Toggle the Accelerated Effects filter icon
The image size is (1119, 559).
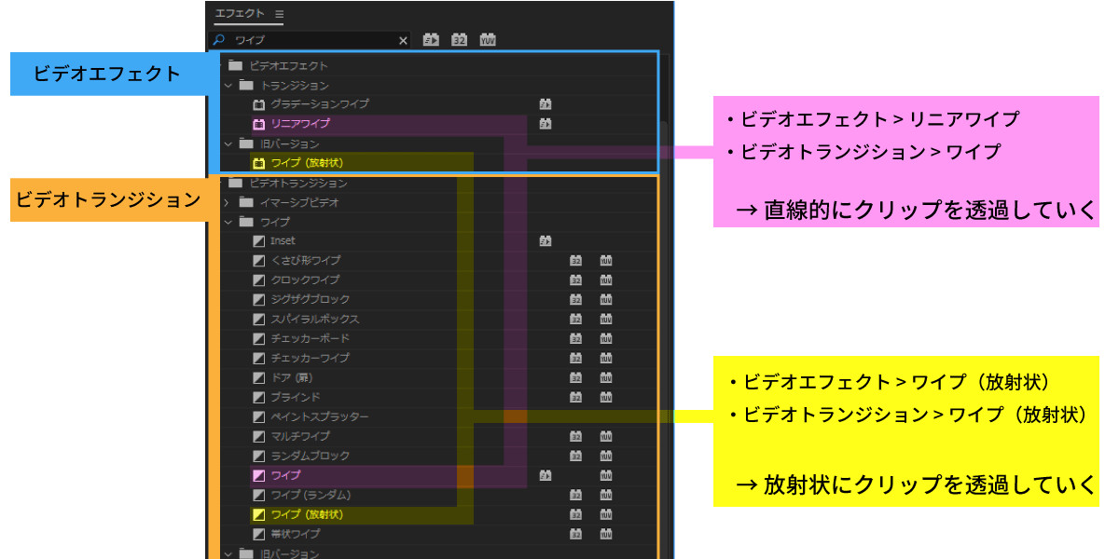(x=432, y=40)
